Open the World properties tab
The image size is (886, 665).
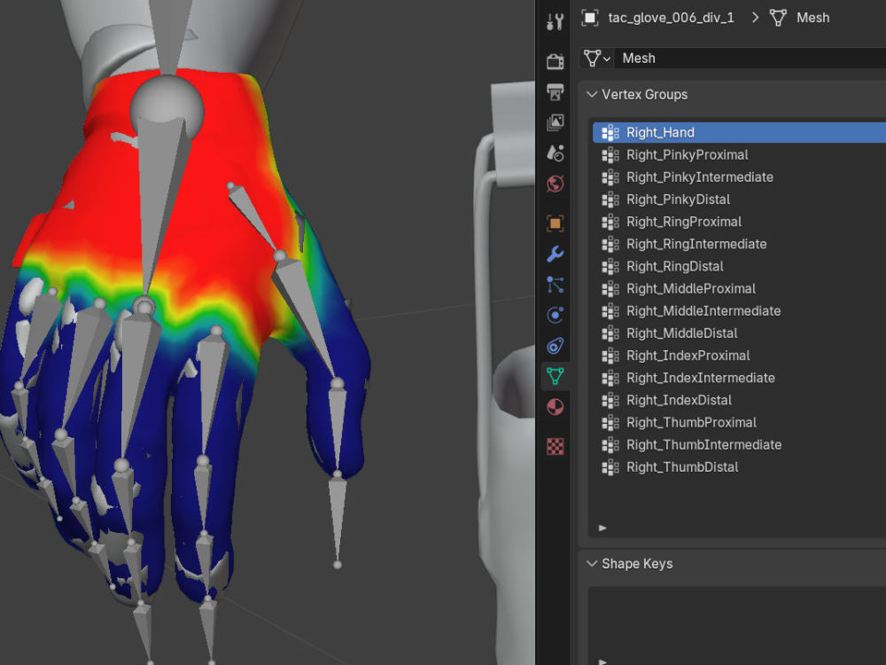[555, 184]
